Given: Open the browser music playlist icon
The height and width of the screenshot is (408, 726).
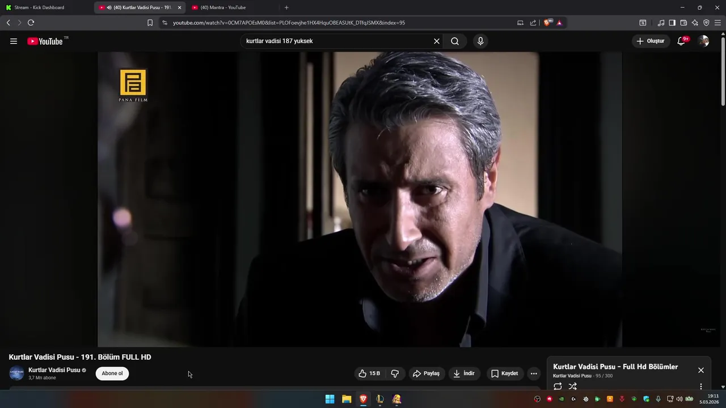Looking at the screenshot, I should [x=661, y=23].
